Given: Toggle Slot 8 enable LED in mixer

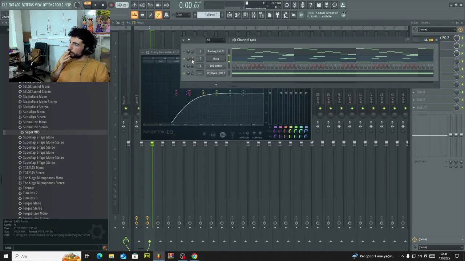Looking at the screenshot, I should tap(462, 92).
